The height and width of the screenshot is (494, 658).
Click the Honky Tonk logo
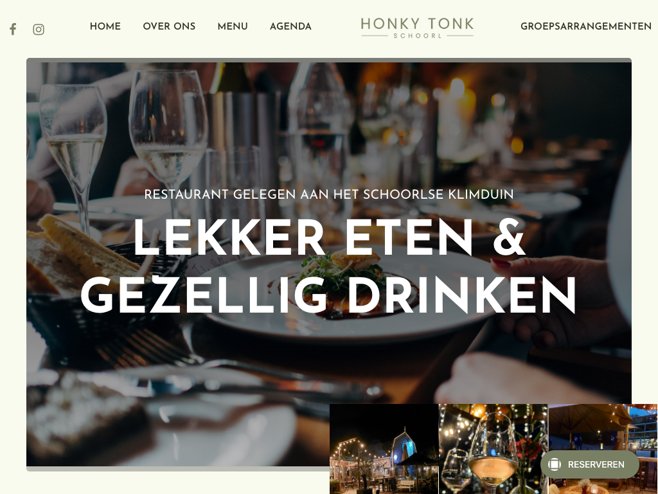coord(417,27)
